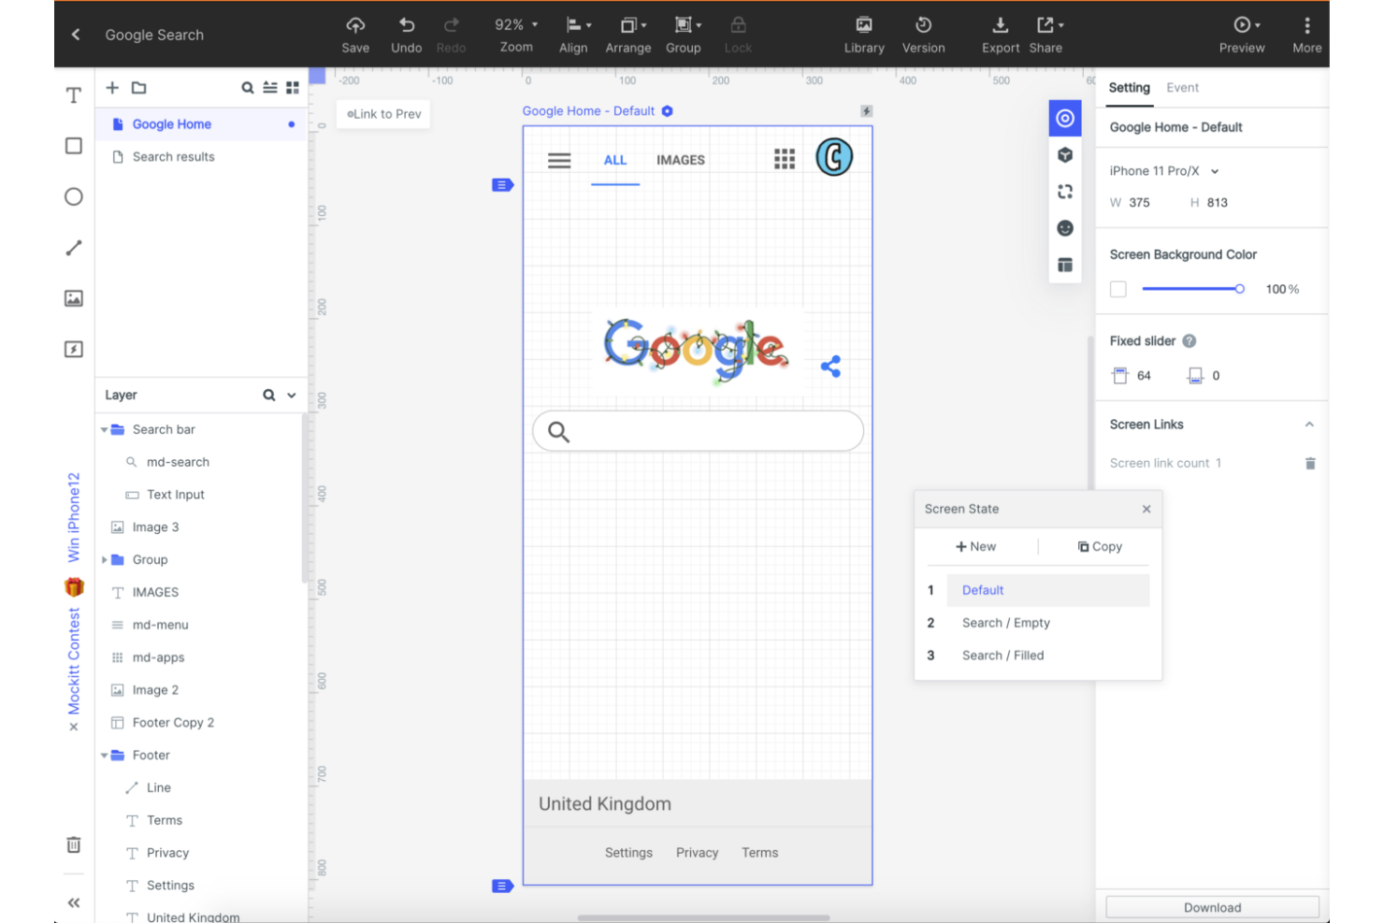This screenshot has width=1384, height=923.
Task: Switch to the Event tab
Action: tap(1182, 88)
